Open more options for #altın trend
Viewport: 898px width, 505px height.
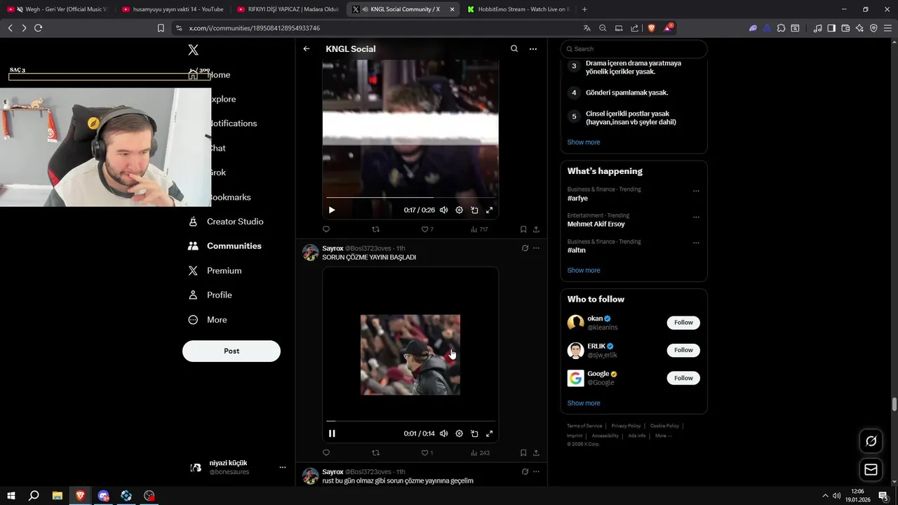click(x=696, y=243)
